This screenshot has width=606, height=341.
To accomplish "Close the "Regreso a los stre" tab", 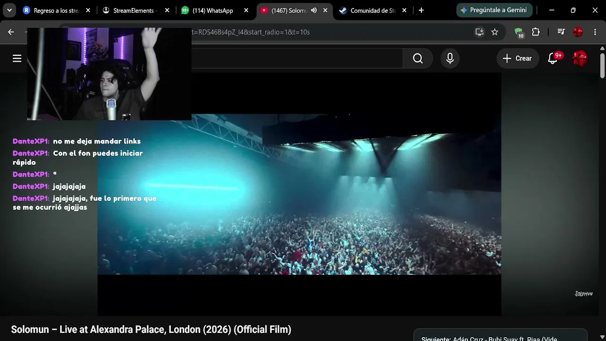I will (88, 10).
